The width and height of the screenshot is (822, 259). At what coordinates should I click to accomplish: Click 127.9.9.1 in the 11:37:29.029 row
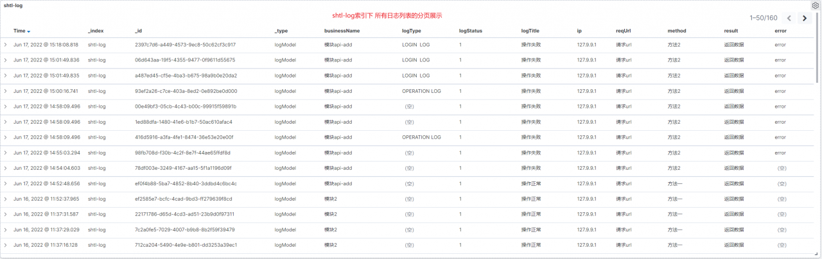(x=587, y=230)
